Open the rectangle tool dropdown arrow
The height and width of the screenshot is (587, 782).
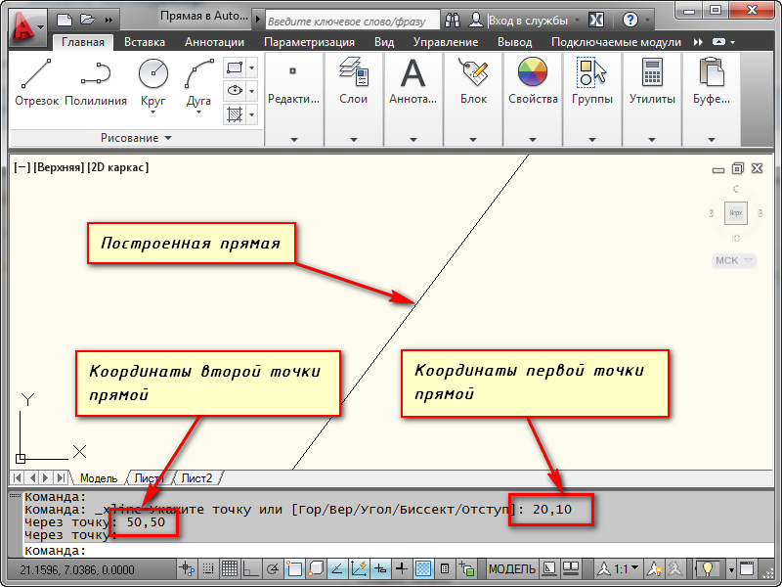pos(252,67)
